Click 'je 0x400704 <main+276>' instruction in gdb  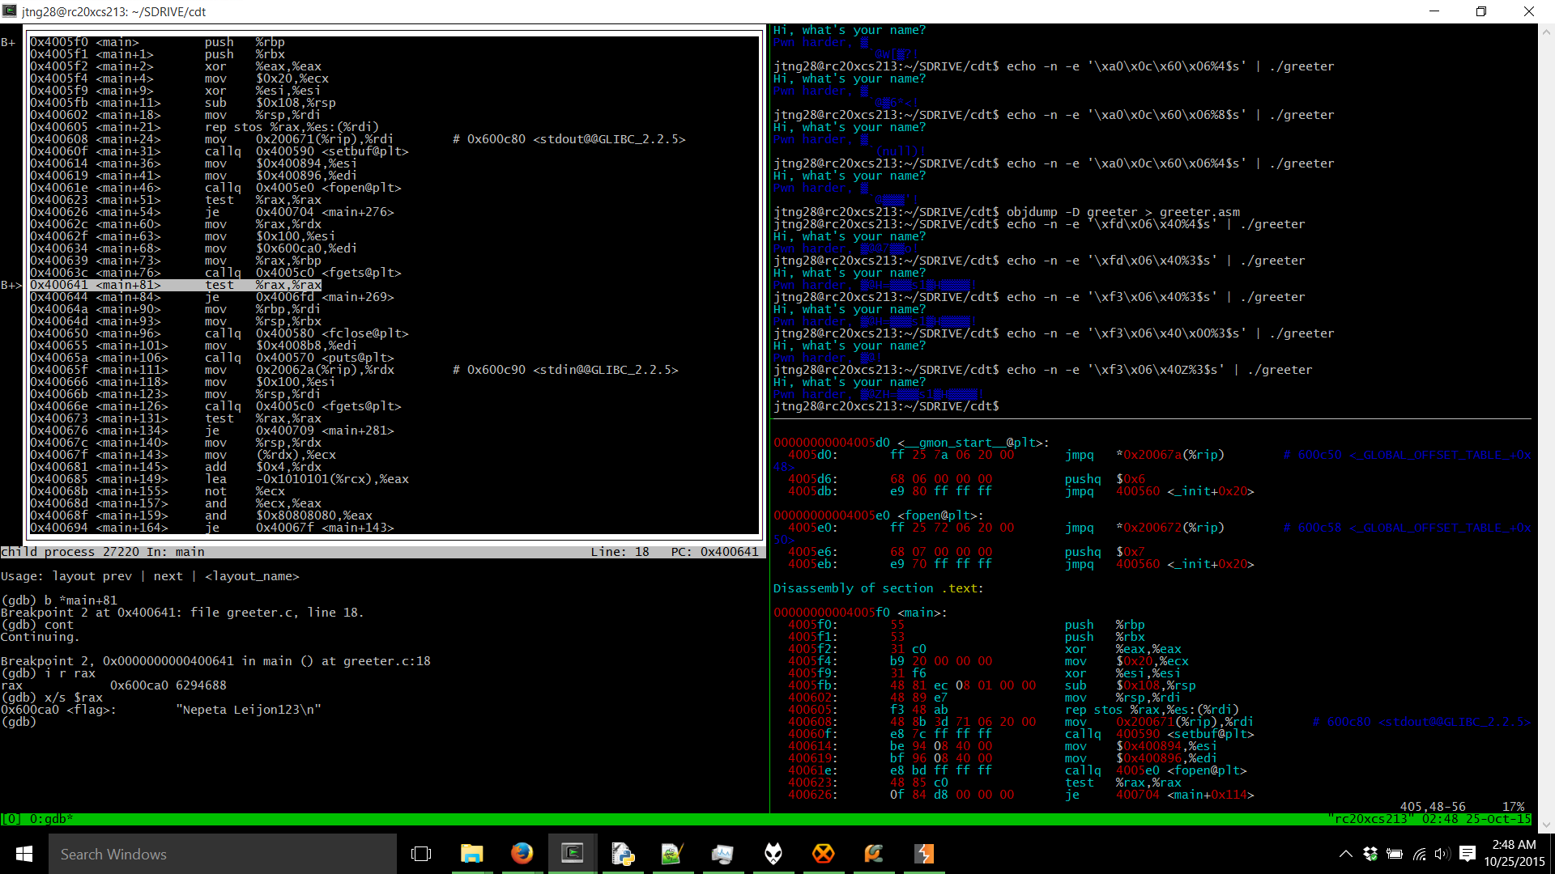(x=300, y=212)
